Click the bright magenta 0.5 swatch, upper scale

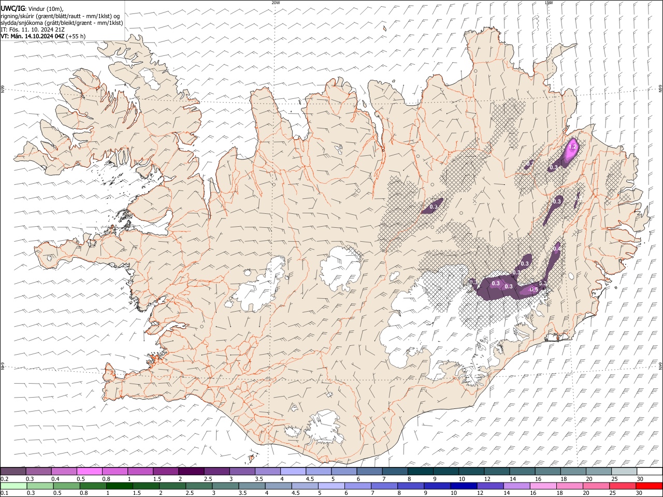[x=90, y=472]
